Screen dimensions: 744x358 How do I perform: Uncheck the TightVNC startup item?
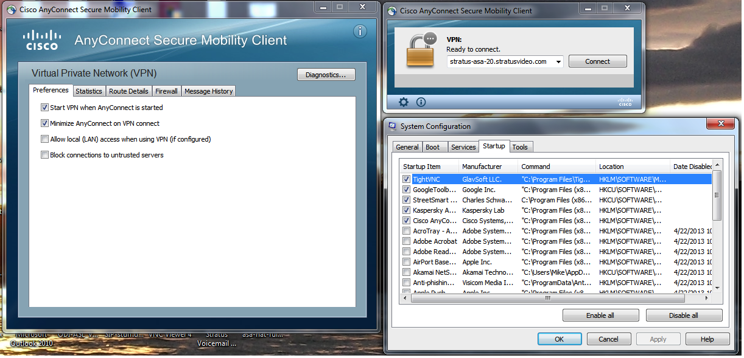(406, 179)
